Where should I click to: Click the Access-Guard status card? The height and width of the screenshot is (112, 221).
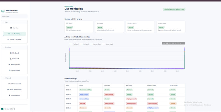[x=171, y=27]
